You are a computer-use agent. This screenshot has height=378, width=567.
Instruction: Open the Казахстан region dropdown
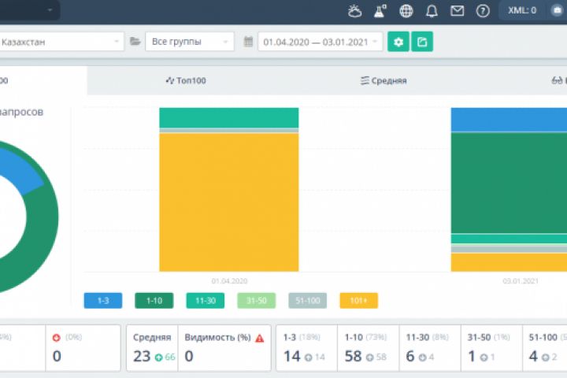61,42
